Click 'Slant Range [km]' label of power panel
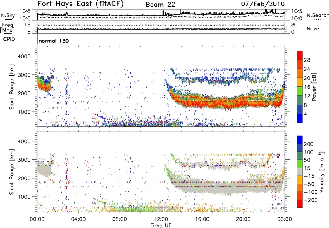The height and width of the screenshot is (228, 329). coord(12,87)
